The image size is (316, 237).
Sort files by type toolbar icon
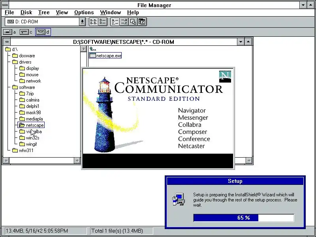pos(124,22)
